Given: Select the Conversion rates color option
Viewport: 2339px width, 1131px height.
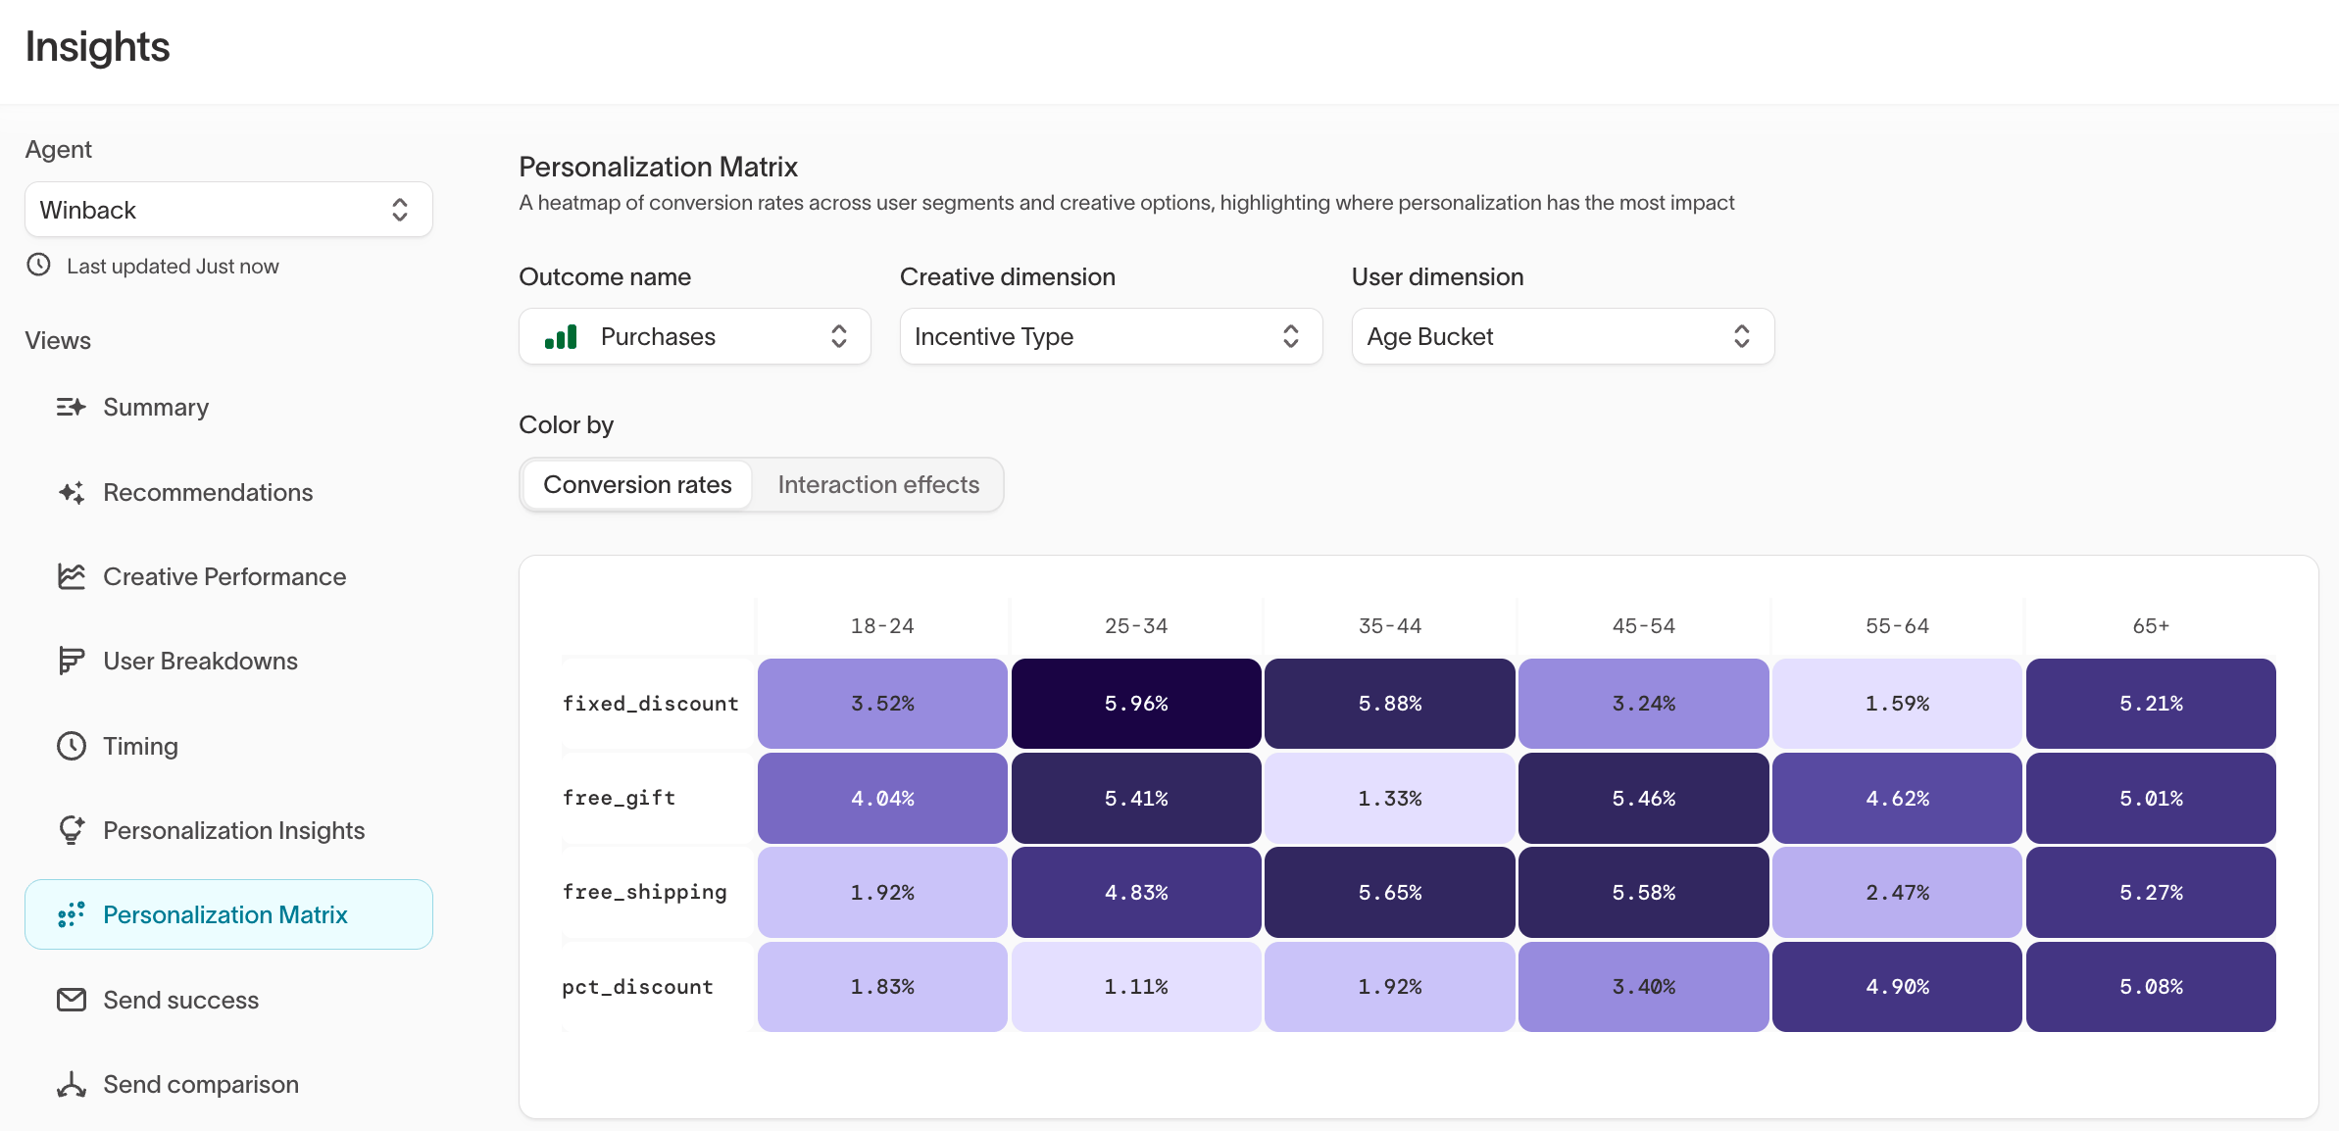Looking at the screenshot, I should pos(637,485).
